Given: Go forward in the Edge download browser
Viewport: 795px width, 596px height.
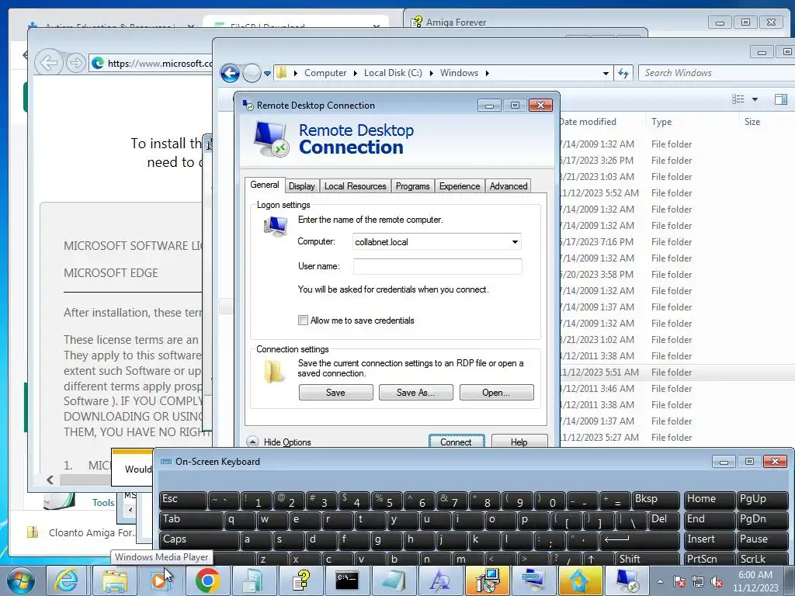Looking at the screenshot, I should click(75, 64).
